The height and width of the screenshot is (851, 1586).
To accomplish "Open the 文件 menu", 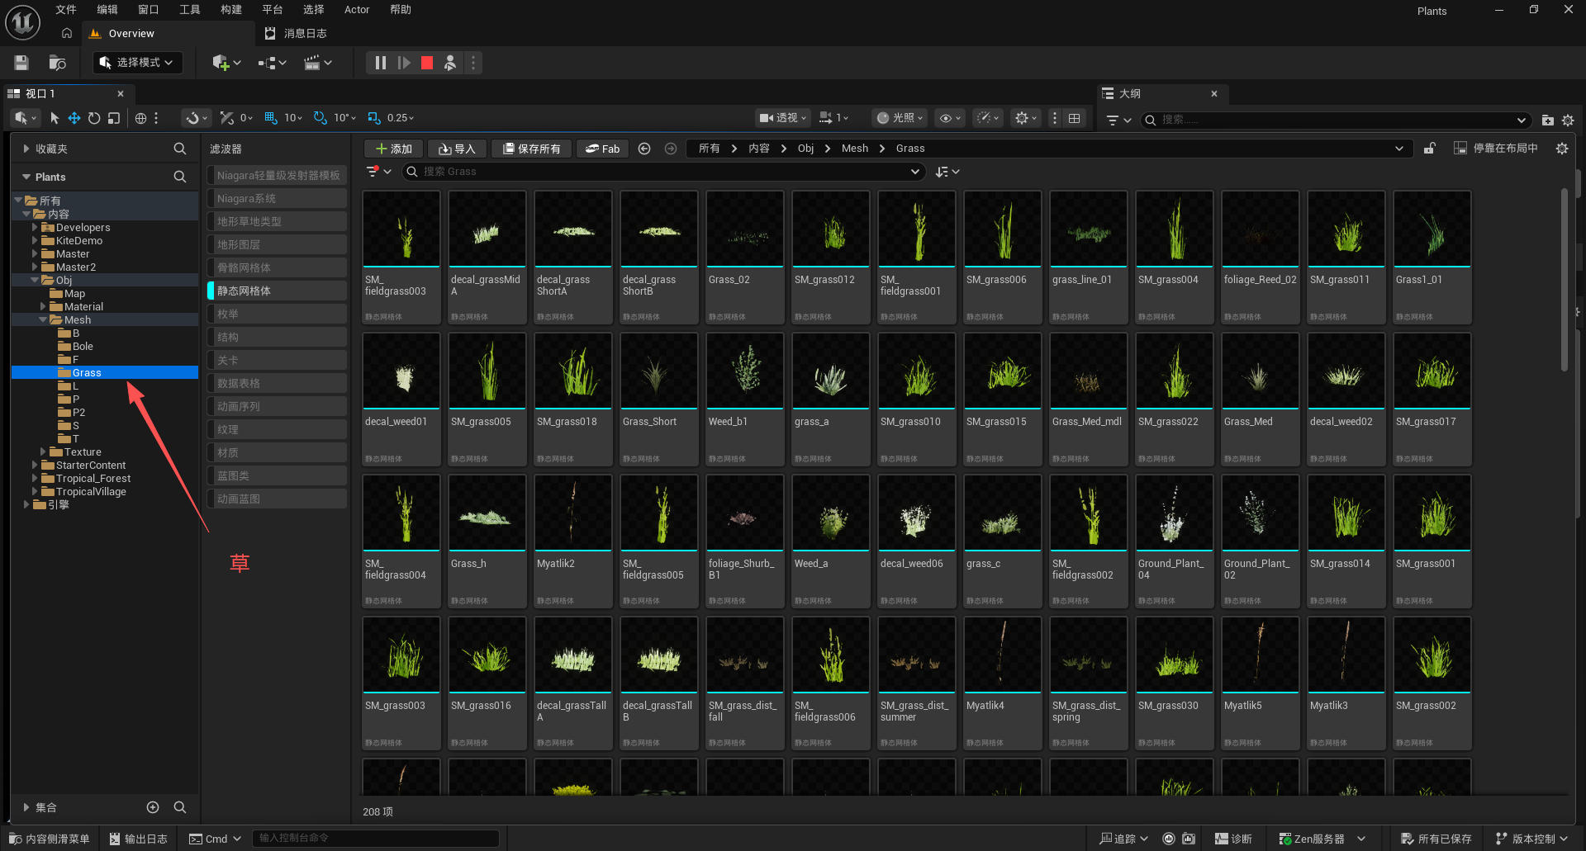I will click(66, 10).
